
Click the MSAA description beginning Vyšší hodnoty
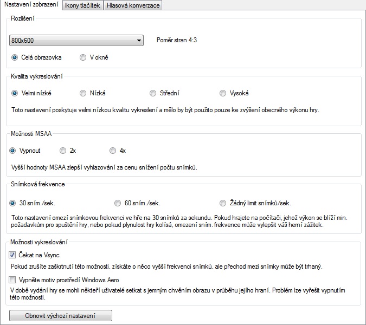tap(104, 167)
